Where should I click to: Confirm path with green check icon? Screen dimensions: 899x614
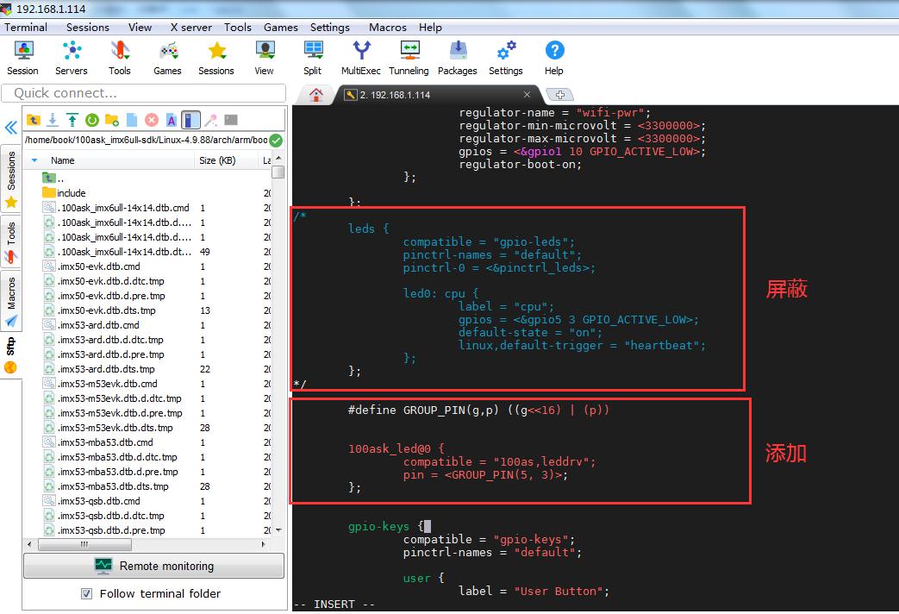coord(276,140)
